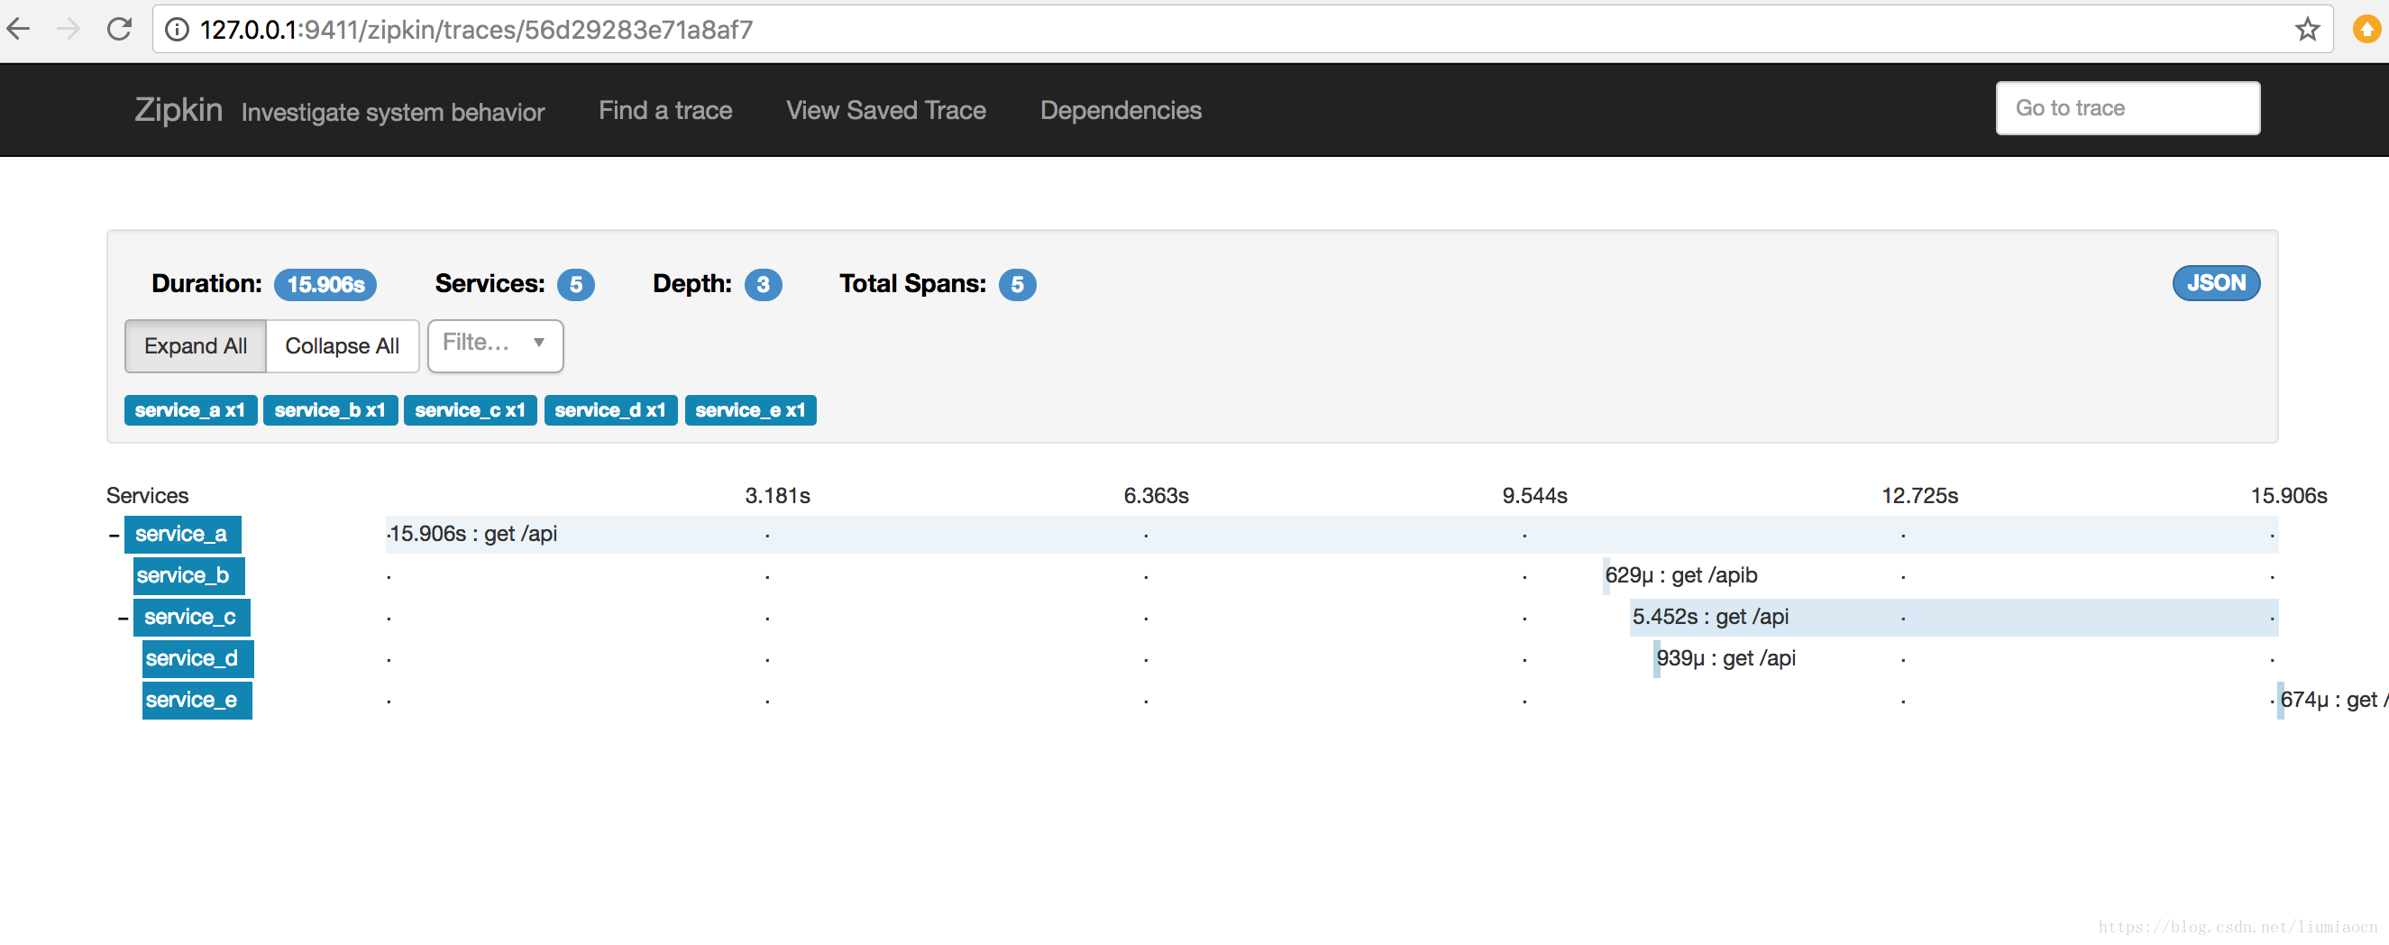Click the browser forward arrow
This screenshot has width=2389, height=945.
coord(69,29)
